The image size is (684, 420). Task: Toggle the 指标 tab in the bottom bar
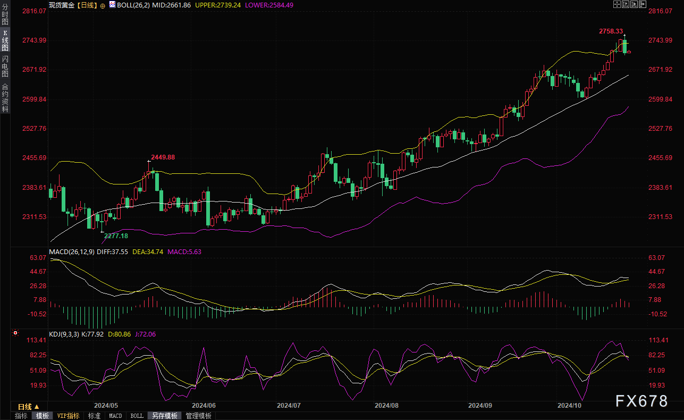[x=21, y=416]
